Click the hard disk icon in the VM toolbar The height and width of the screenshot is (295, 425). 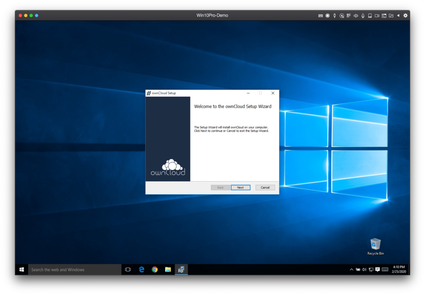coord(370,16)
